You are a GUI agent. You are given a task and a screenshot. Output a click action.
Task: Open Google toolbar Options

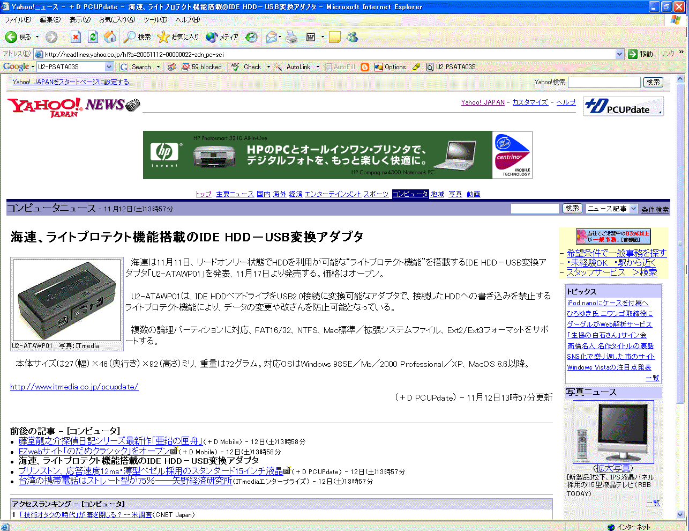click(x=390, y=67)
